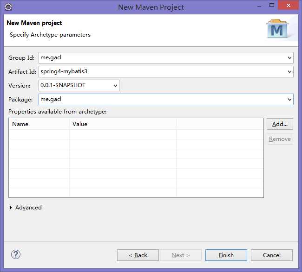Click the 'Specify Archetype parameters' text

coord(50,35)
